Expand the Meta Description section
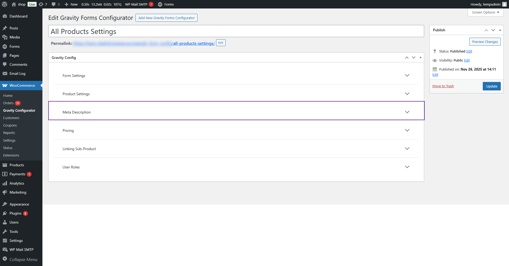The width and height of the screenshot is (509, 266). pos(236,112)
